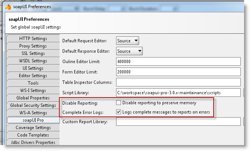Select the SSL Settings tab
This screenshot has height=151, width=250.
point(33,53)
